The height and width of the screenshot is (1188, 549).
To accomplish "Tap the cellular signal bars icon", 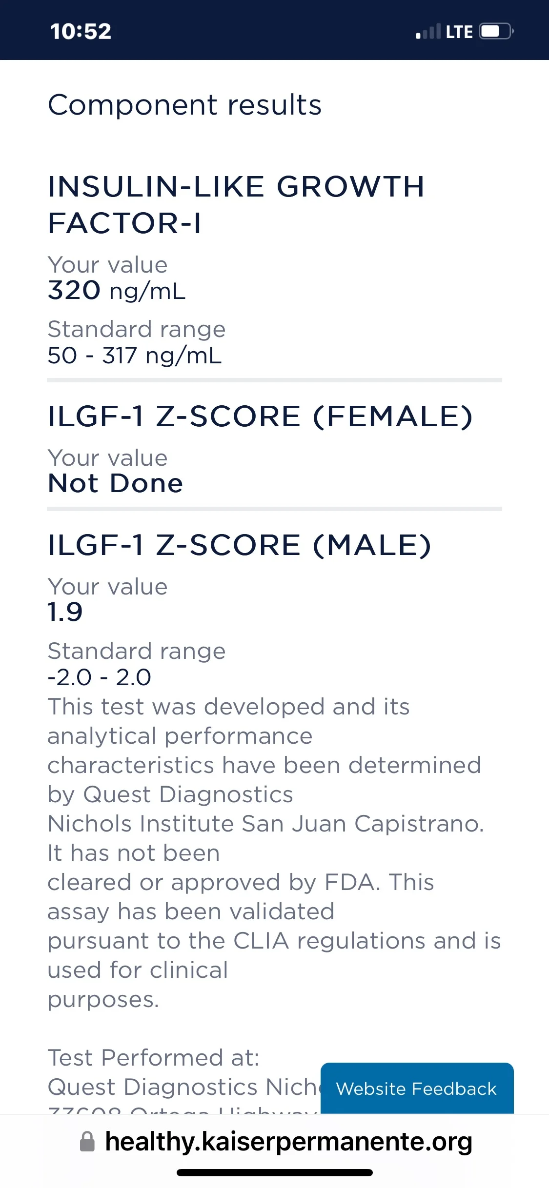I will (428, 31).
